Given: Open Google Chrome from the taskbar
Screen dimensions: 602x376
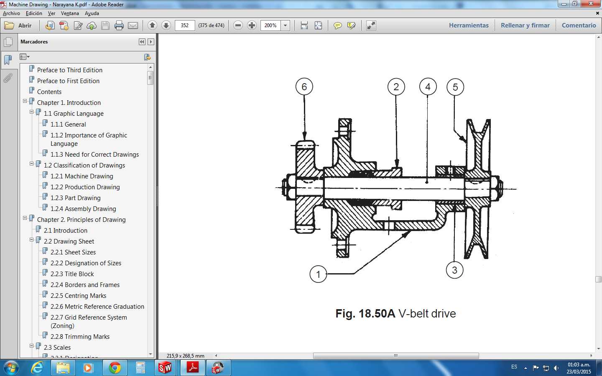Looking at the screenshot, I should tap(115, 368).
